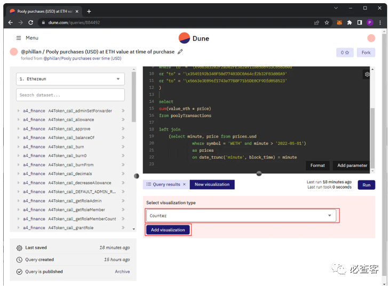
Task: Open the Chrome profile P avatar
Action: click(370, 23)
